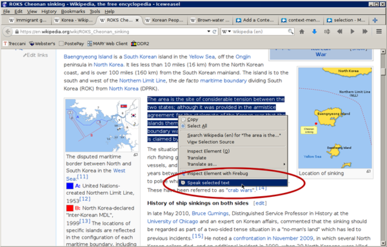Image resolution: width=387 pixels, height=247 pixels.
Task: Click the search magnifier icon
Action: [290, 32]
